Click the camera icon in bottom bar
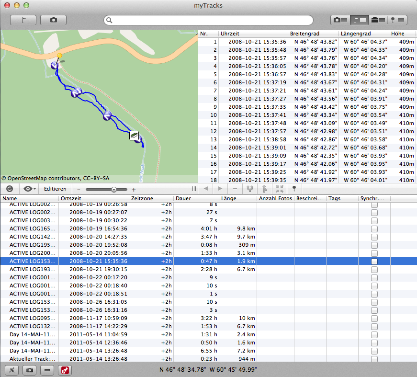This screenshot has height=377, width=417. coord(30,370)
